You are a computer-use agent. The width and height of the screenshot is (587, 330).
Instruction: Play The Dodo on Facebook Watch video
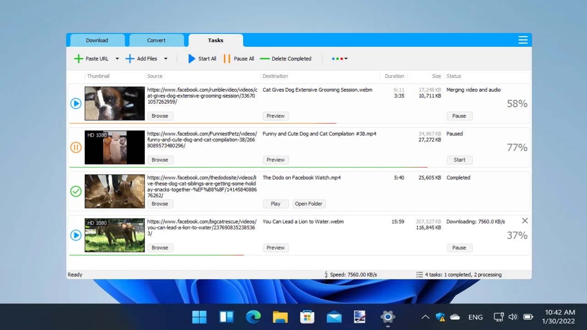[x=276, y=204]
